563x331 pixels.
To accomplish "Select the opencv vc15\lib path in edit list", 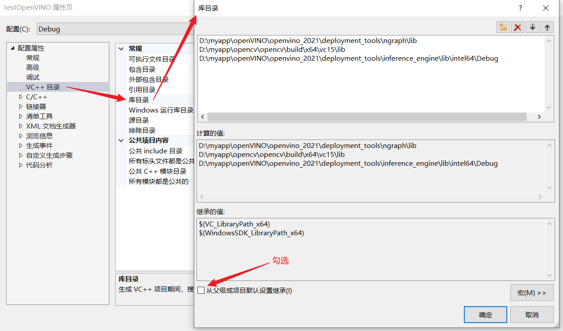I will [272, 50].
